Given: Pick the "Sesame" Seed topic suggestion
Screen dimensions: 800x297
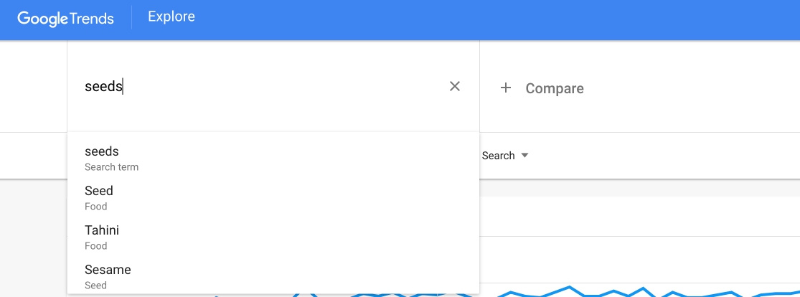Looking at the screenshot, I should point(273,276).
